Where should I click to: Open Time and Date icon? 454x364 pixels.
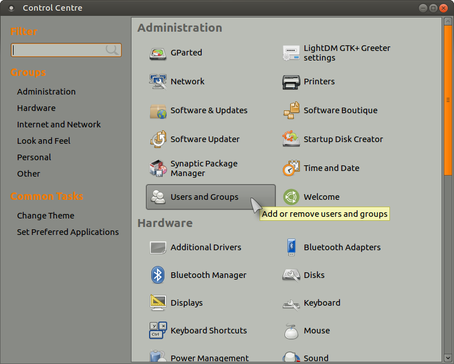pos(291,168)
